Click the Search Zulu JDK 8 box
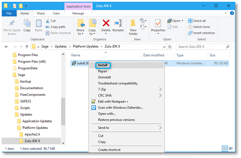This screenshot has height=158, width=241. click(204, 47)
